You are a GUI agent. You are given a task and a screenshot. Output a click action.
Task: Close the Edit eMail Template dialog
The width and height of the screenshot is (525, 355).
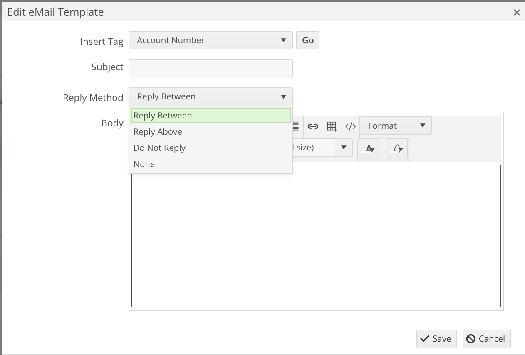pos(517,12)
